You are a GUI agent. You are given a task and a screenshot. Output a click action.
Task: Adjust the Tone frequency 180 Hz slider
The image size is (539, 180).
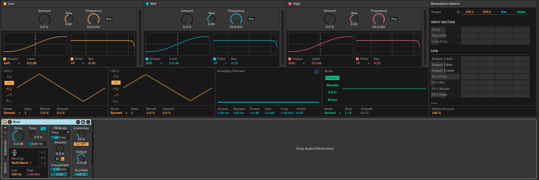click(37, 144)
